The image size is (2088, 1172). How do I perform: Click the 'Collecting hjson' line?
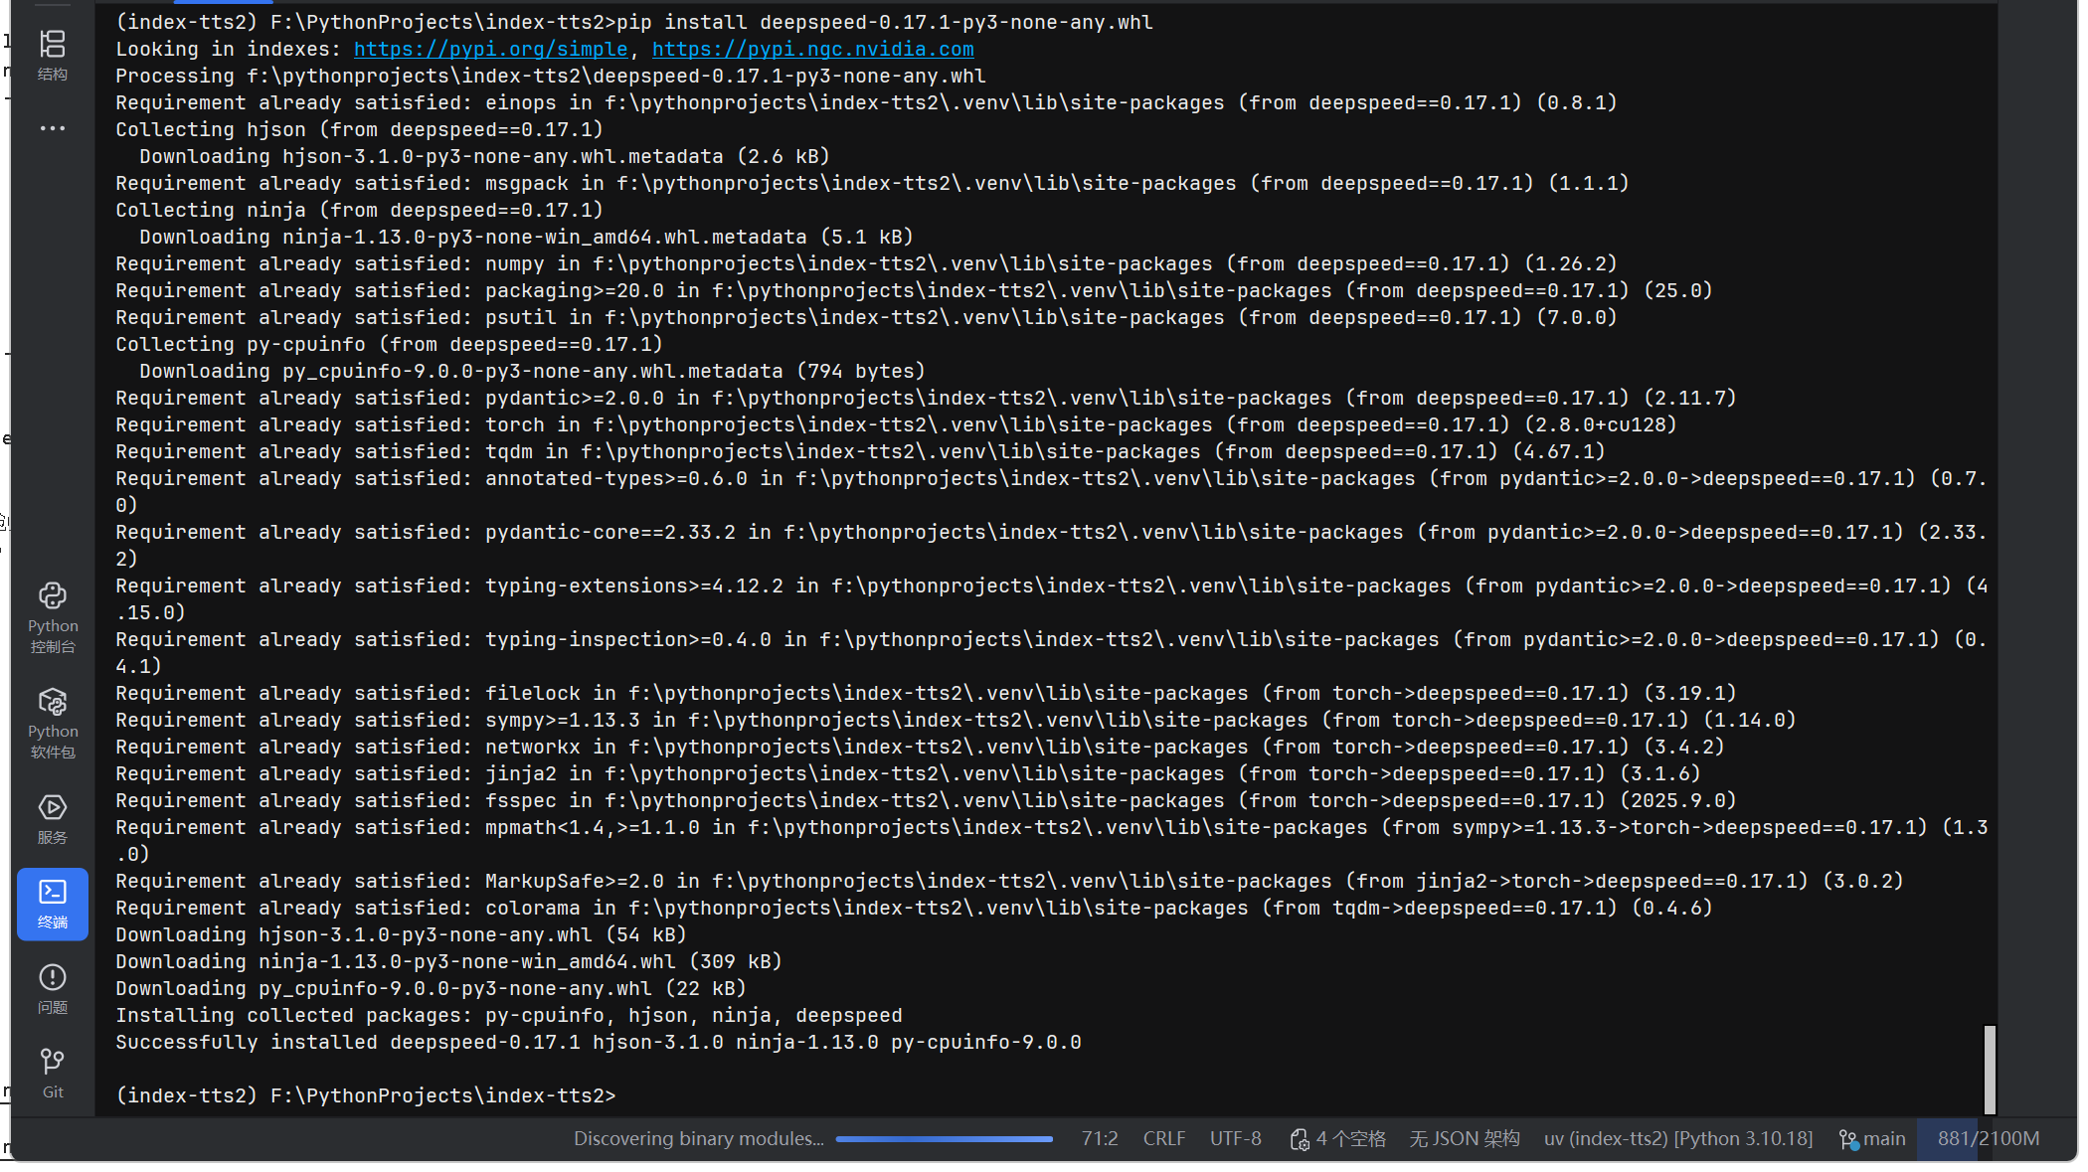(359, 129)
